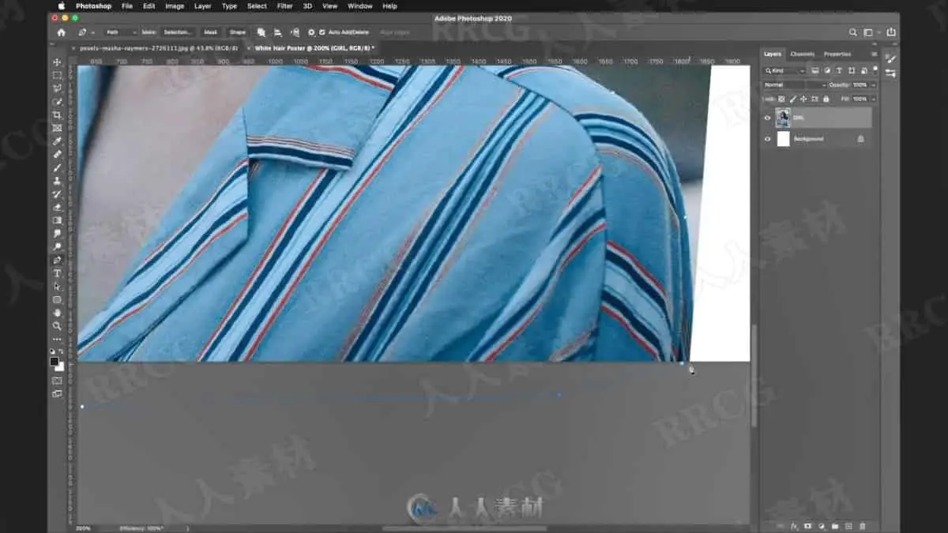This screenshot has width=948, height=533.
Task: Click the Home icon in options bar
Action: coord(61,32)
